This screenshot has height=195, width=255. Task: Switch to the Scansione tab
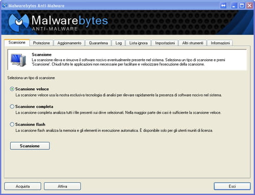17,42
